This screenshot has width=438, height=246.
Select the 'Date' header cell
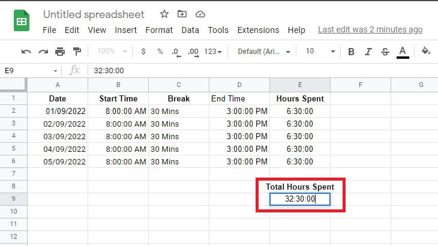[x=58, y=98]
